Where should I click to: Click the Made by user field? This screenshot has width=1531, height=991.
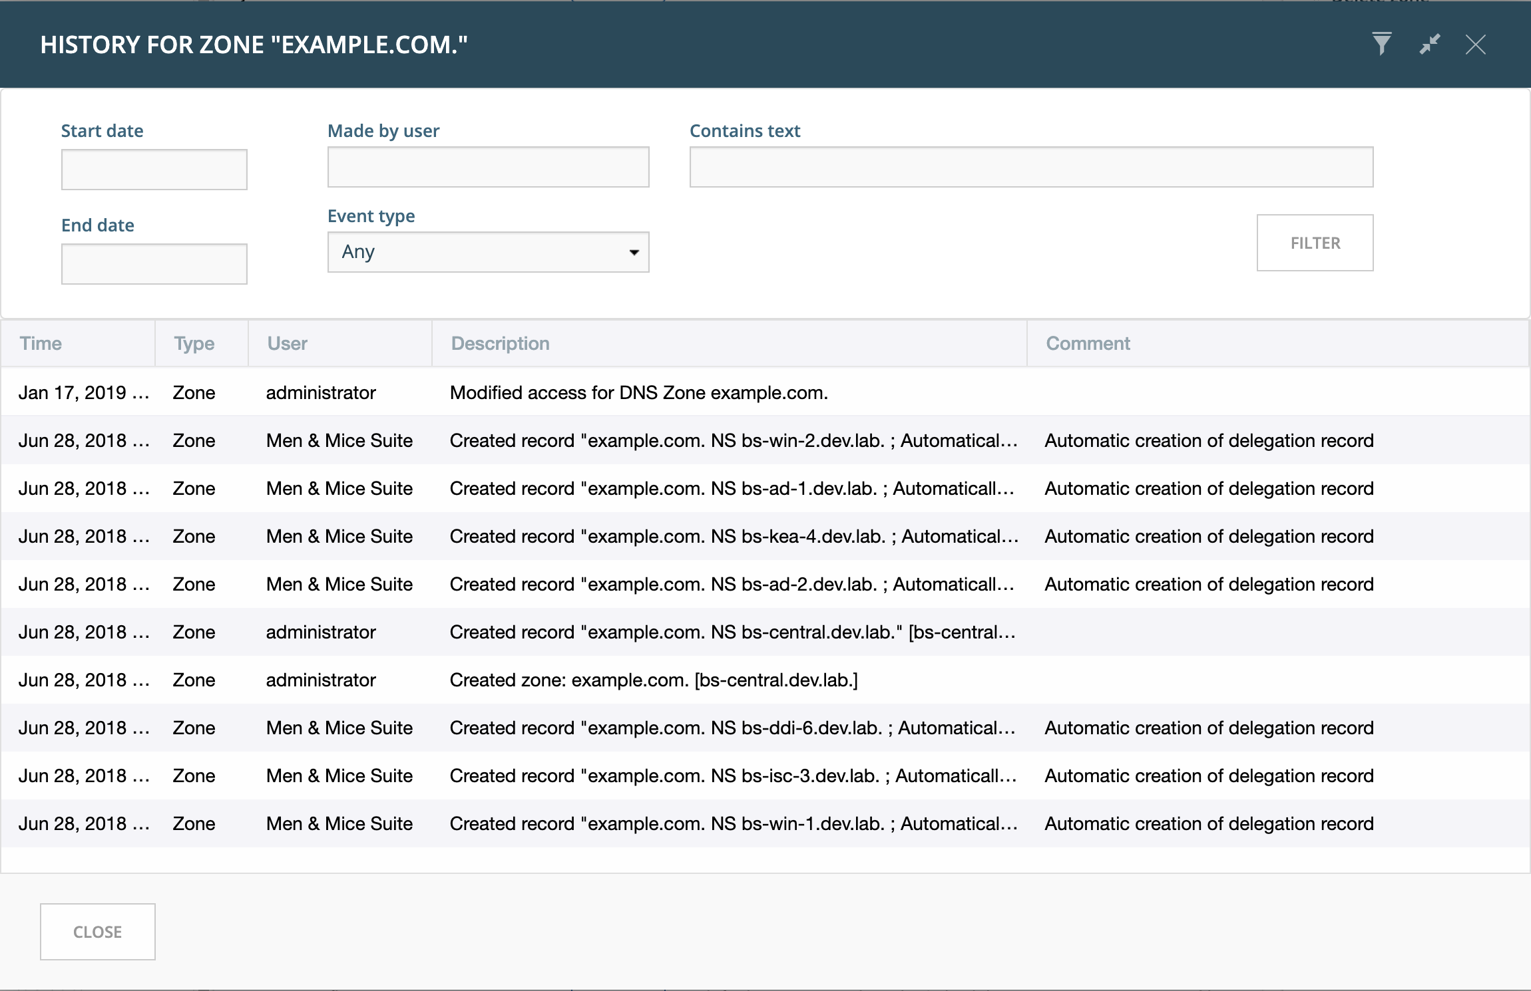pos(488,167)
